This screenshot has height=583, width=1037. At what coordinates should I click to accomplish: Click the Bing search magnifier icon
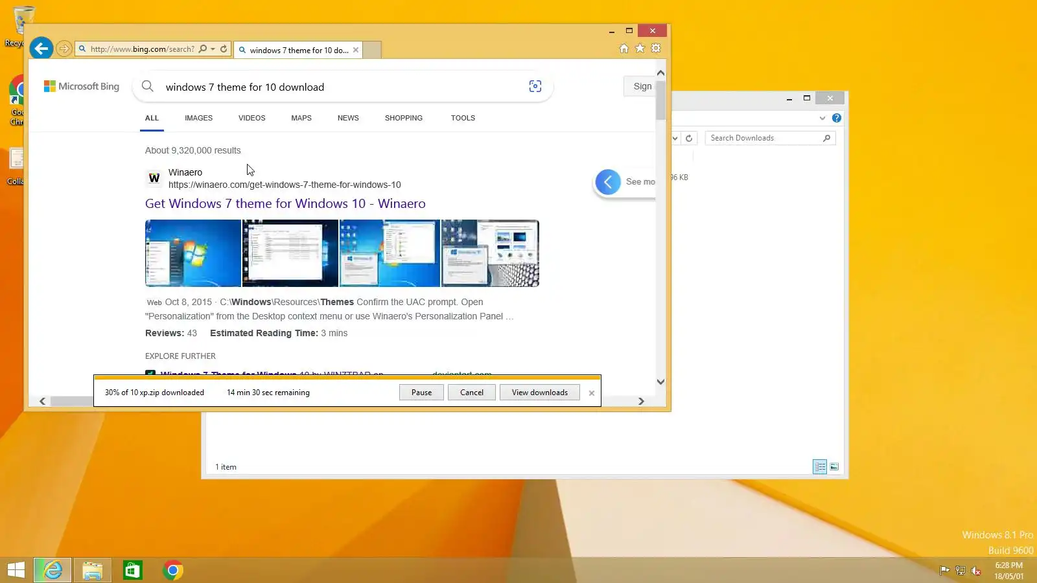148,86
